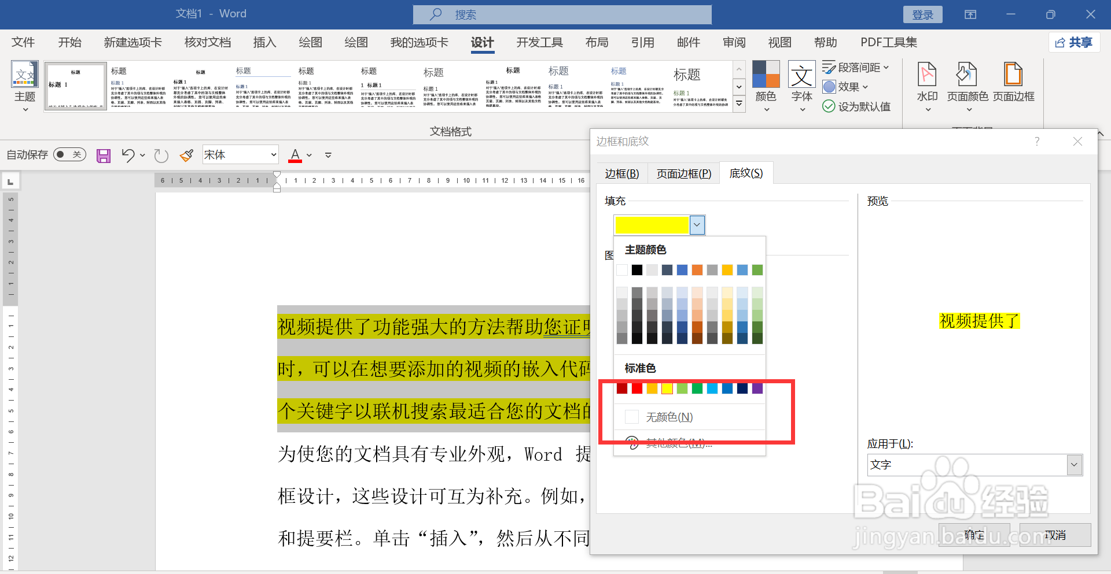Image resolution: width=1111 pixels, height=574 pixels.
Task: Switch to the PDF工具集 ribbon tab
Action: tap(889, 42)
